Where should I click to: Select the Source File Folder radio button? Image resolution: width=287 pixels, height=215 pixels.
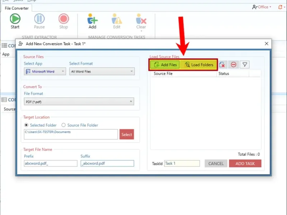click(x=63, y=125)
